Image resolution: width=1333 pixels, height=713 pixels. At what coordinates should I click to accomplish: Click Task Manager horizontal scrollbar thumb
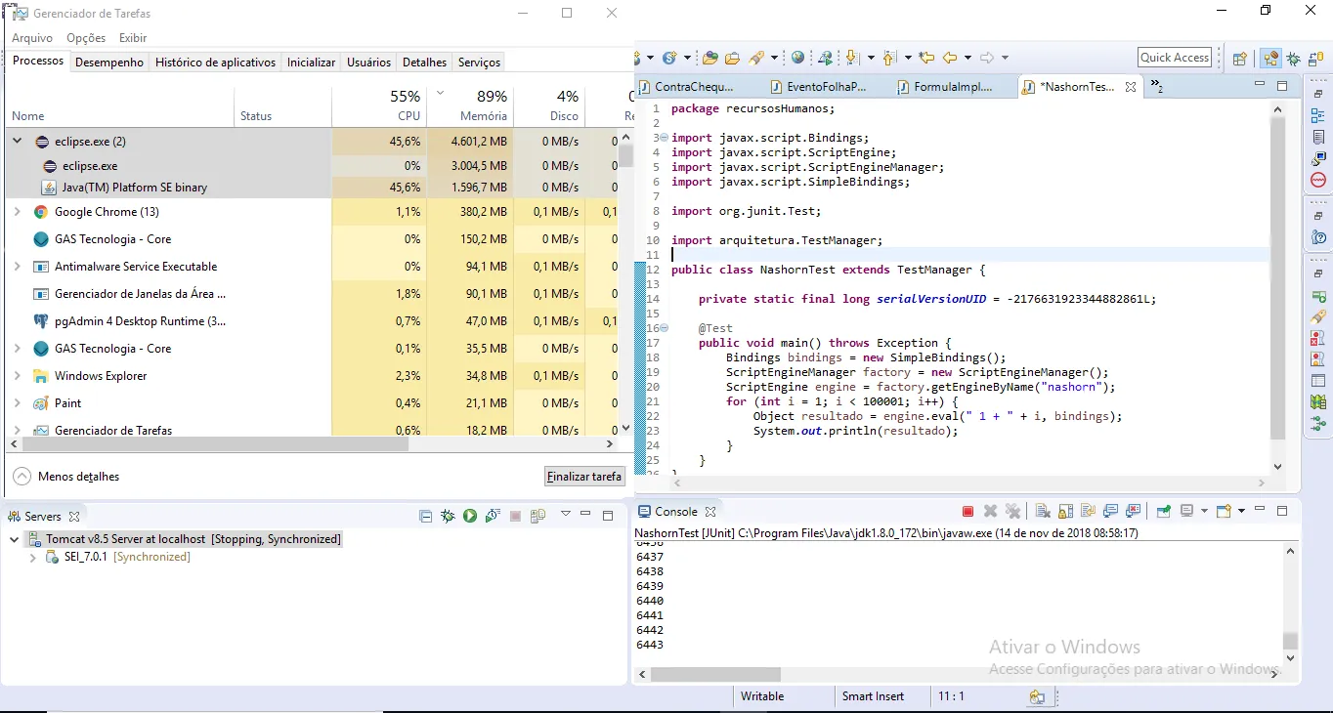point(214,443)
